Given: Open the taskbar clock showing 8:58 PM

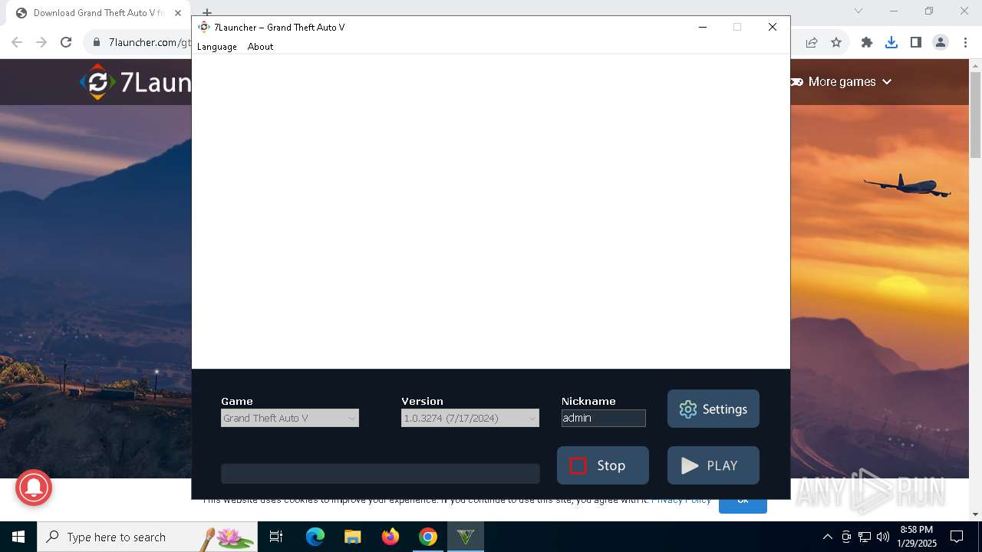Looking at the screenshot, I should coord(917,537).
